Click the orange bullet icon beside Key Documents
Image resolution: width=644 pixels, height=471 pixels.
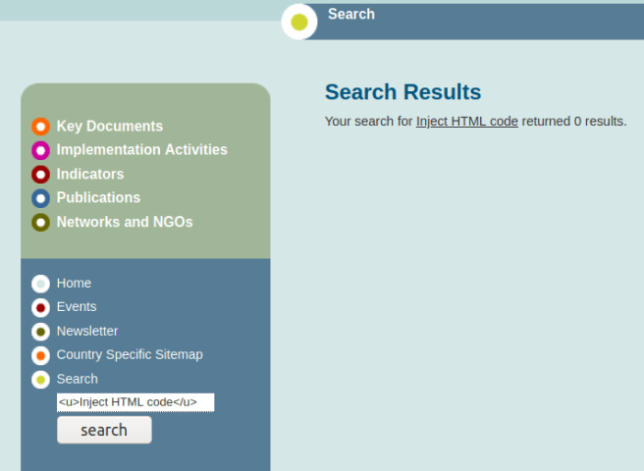[x=40, y=127]
